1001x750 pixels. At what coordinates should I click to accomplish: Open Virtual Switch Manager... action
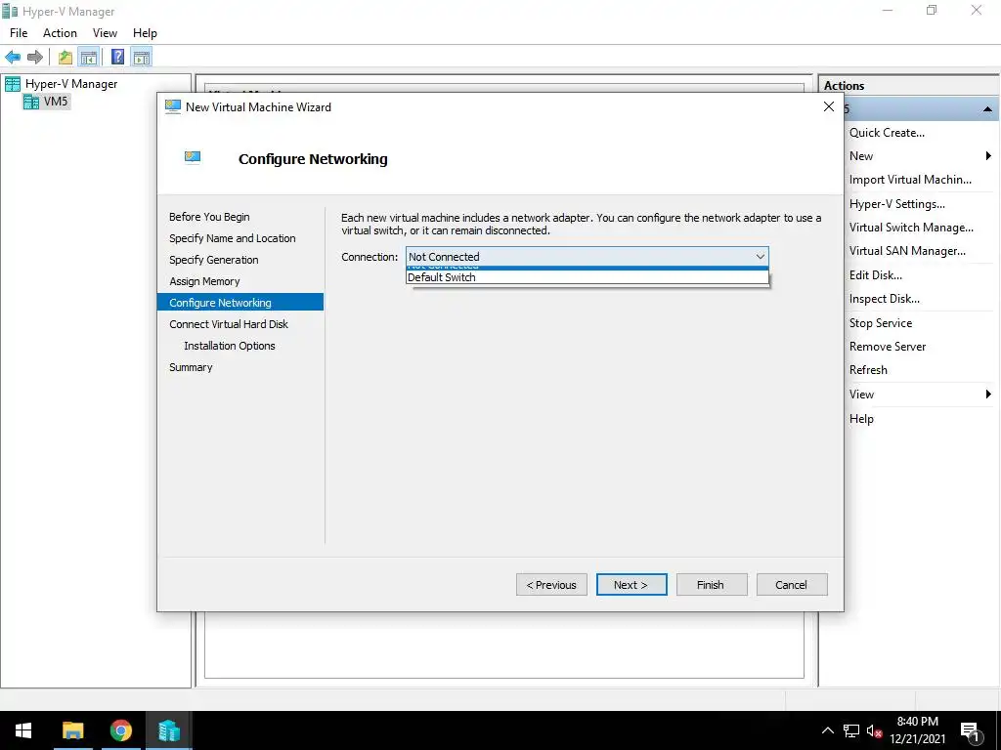tap(911, 228)
